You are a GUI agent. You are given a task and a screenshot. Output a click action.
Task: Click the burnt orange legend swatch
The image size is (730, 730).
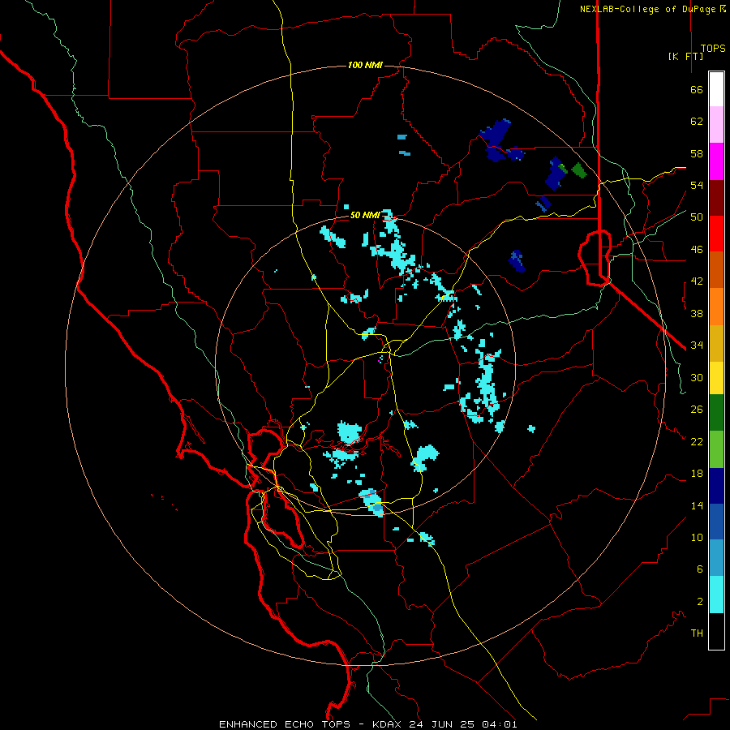716,269
